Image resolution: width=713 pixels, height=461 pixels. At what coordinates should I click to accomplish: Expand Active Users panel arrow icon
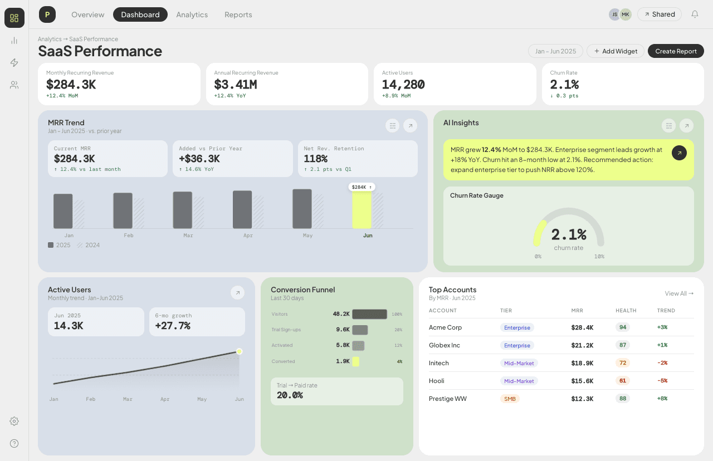click(237, 292)
